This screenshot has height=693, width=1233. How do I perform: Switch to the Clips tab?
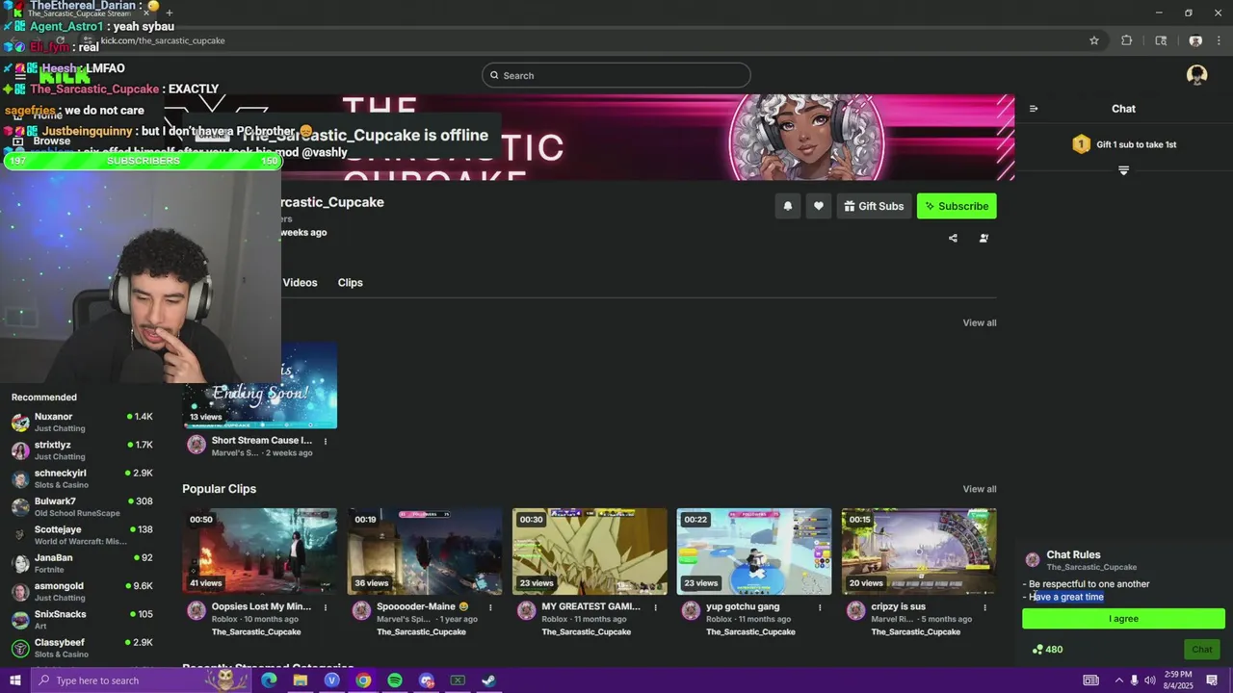(x=350, y=282)
